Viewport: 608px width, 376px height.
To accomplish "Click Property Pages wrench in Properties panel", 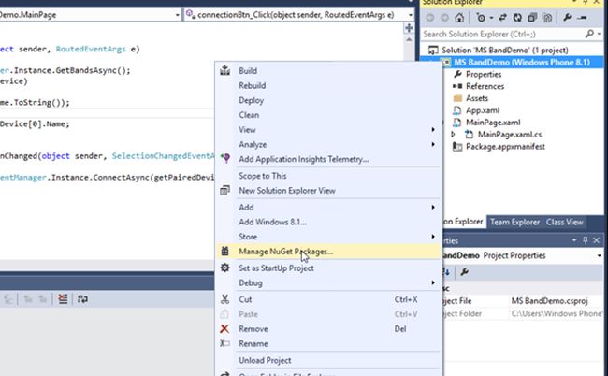I will coord(464,272).
